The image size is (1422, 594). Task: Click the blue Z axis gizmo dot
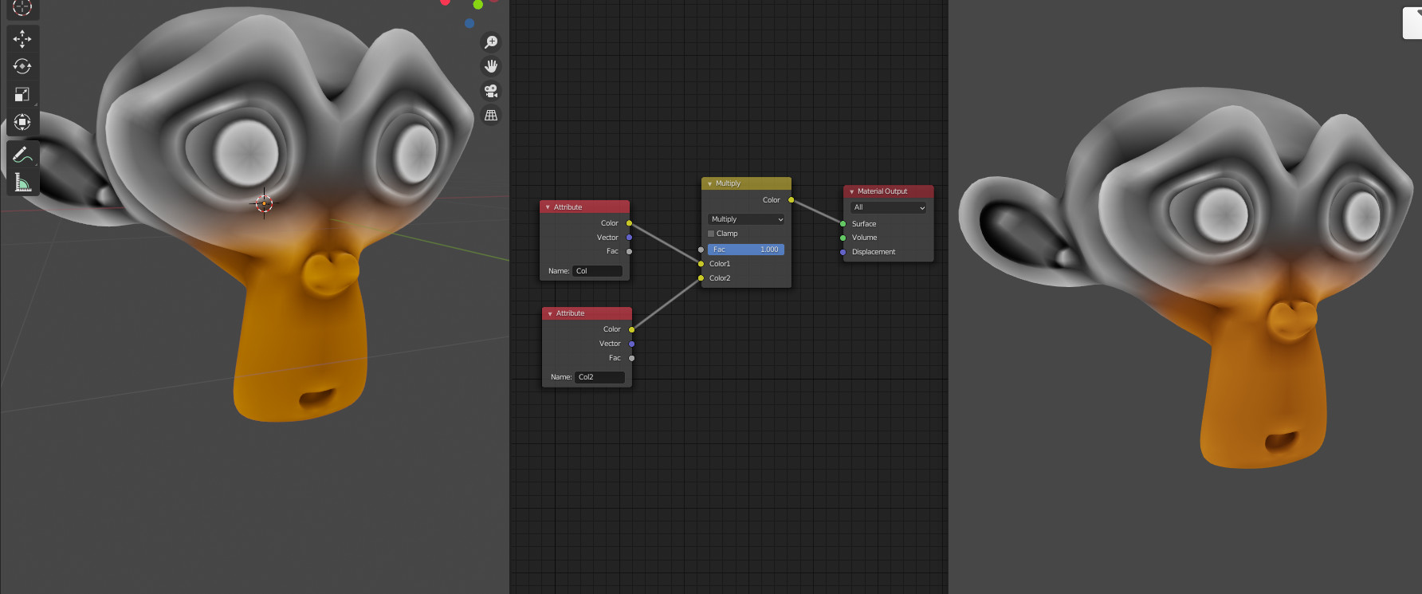(x=469, y=23)
